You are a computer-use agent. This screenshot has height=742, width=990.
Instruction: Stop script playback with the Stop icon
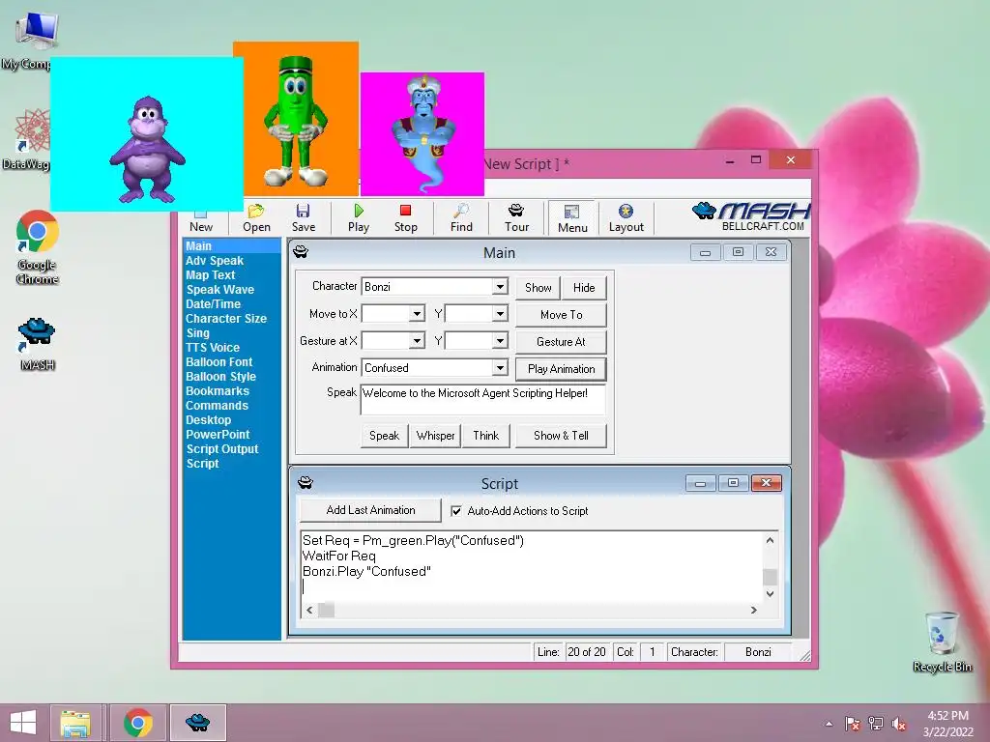click(405, 218)
